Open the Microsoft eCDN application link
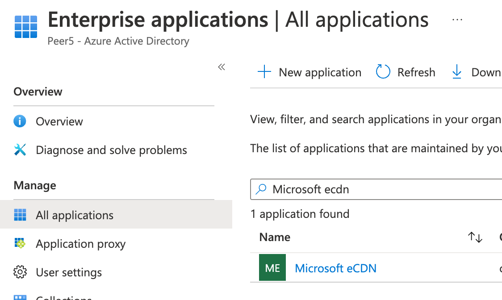The width and height of the screenshot is (502, 300). (335, 268)
